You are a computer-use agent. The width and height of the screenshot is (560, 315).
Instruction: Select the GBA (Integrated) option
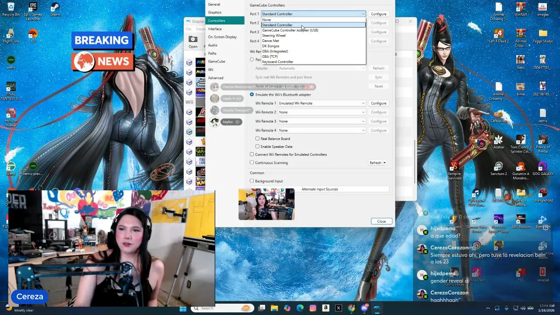(313, 51)
